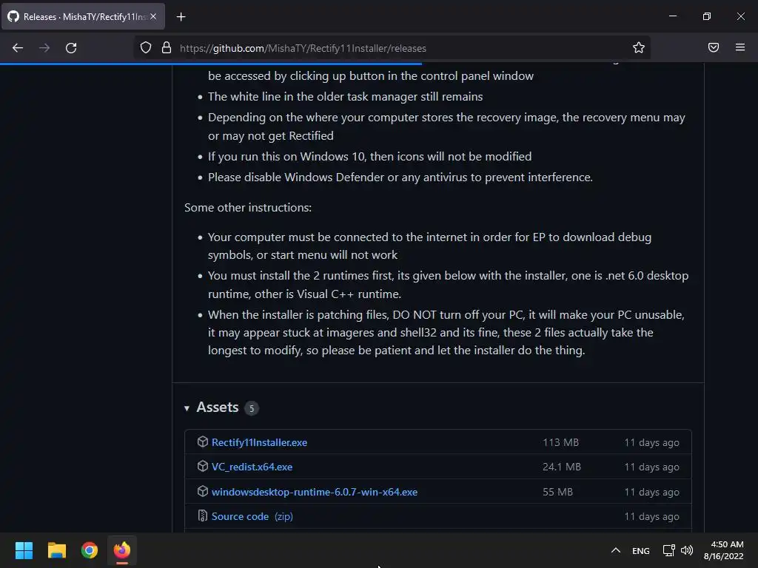Image resolution: width=758 pixels, height=568 pixels.
Task: Close the Releases MishaTY tab
Action: point(153,16)
